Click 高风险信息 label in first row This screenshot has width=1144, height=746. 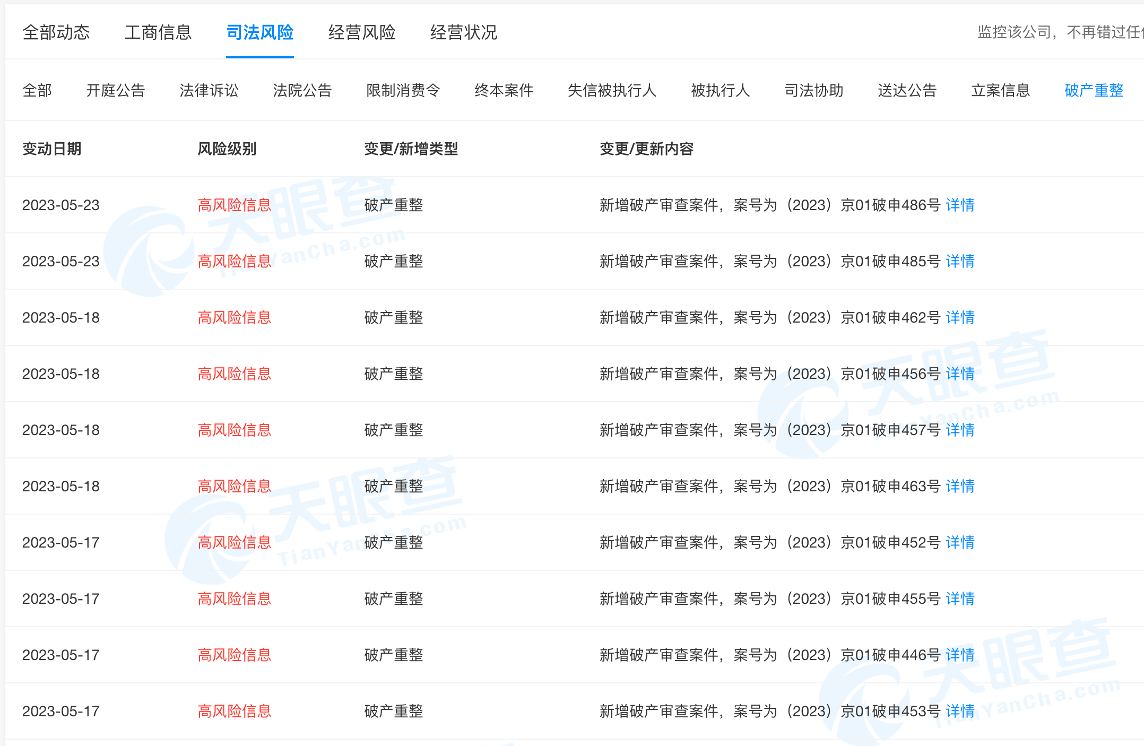click(x=234, y=205)
